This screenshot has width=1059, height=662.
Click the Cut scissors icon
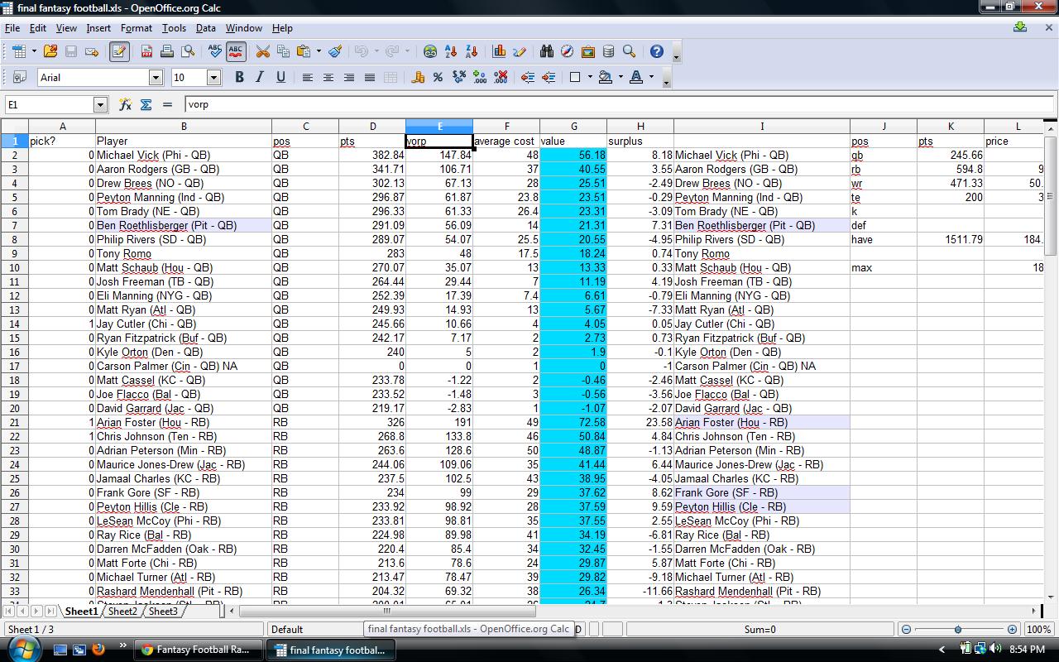262,51
